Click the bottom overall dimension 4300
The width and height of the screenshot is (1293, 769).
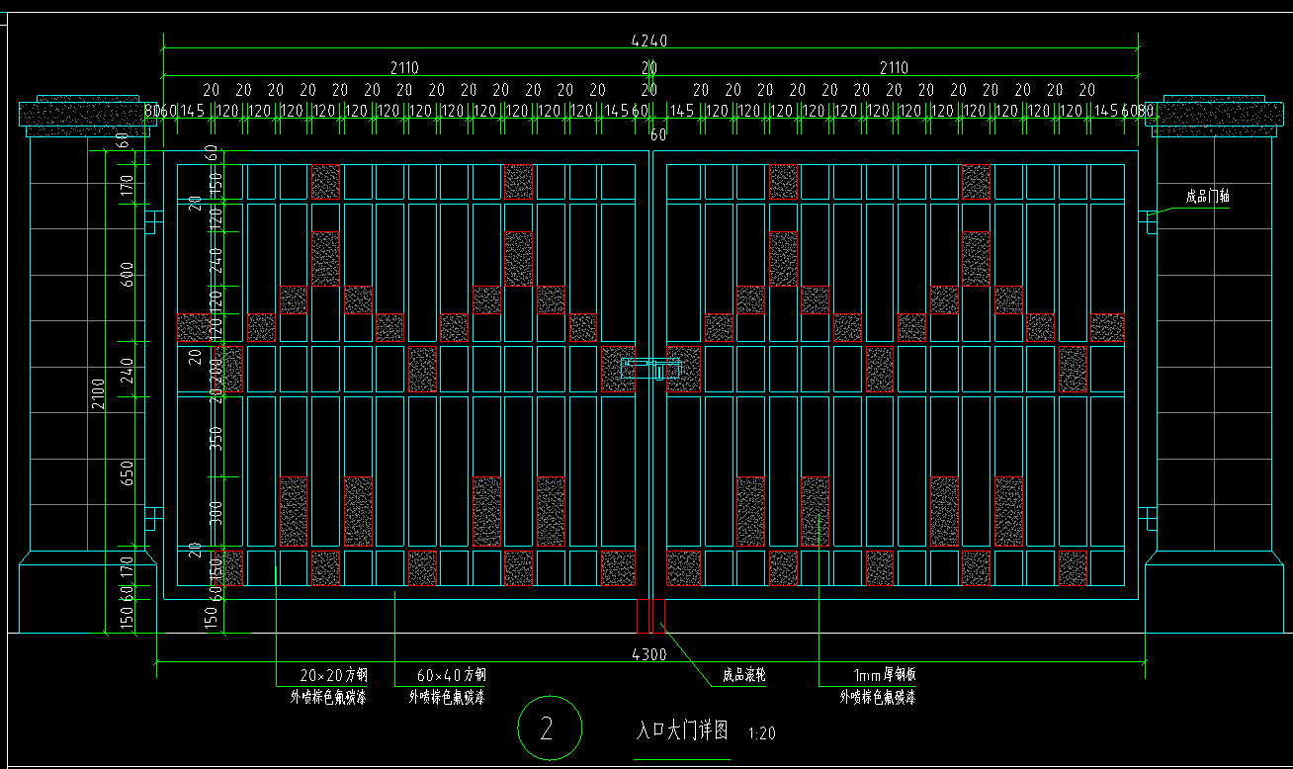[x=649, y=654]
